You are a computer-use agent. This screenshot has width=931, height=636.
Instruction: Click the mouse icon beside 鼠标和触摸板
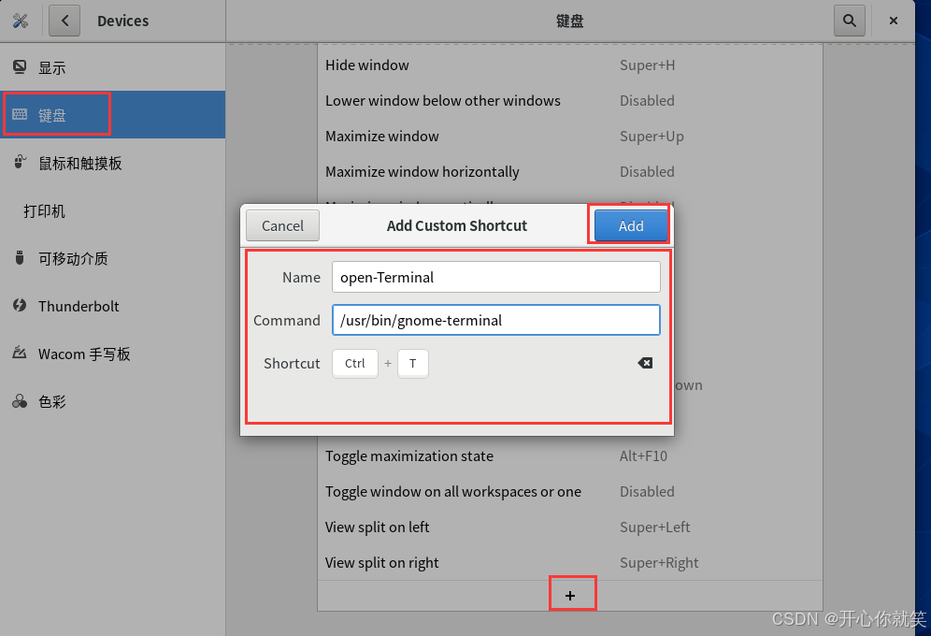pos(21,162)
